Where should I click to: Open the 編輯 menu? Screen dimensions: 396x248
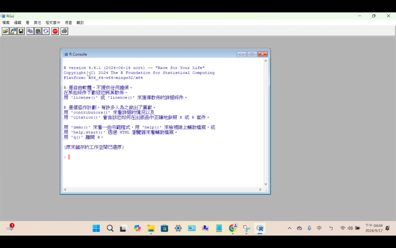click(18, 23)
